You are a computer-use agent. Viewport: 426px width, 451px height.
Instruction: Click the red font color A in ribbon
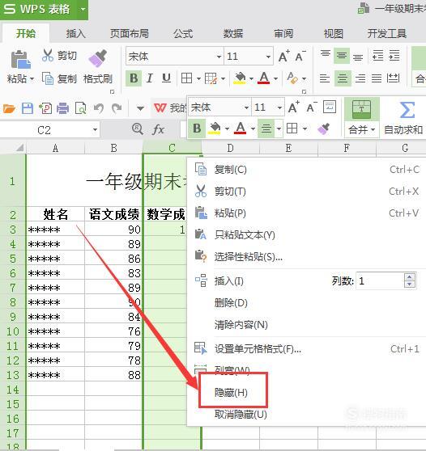tap(264, 78)
